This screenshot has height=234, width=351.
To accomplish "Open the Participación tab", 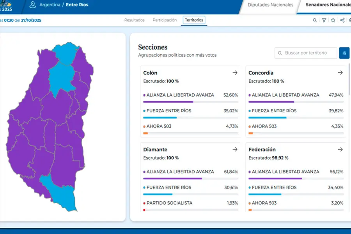I will [x=165, y=20].
